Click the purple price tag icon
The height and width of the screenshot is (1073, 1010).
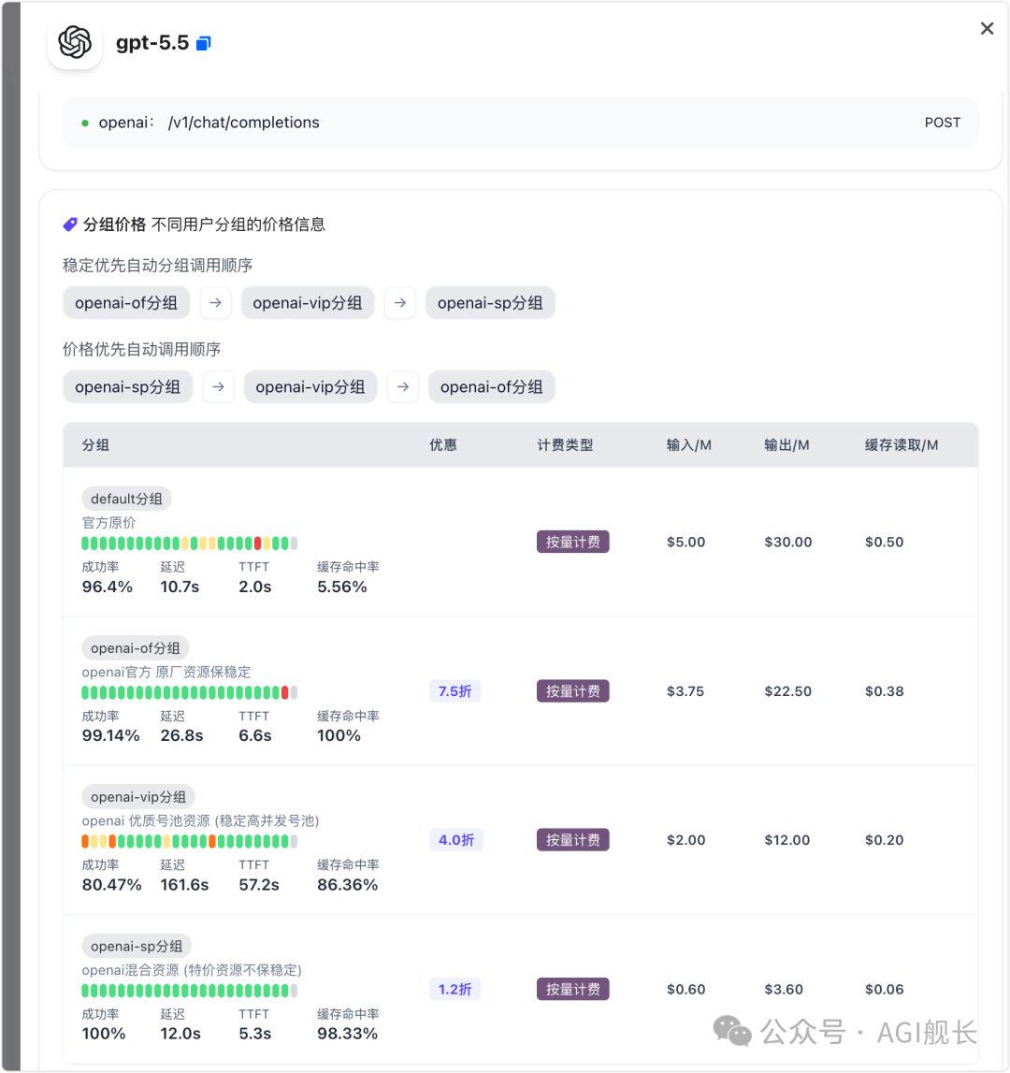(70, 225)
